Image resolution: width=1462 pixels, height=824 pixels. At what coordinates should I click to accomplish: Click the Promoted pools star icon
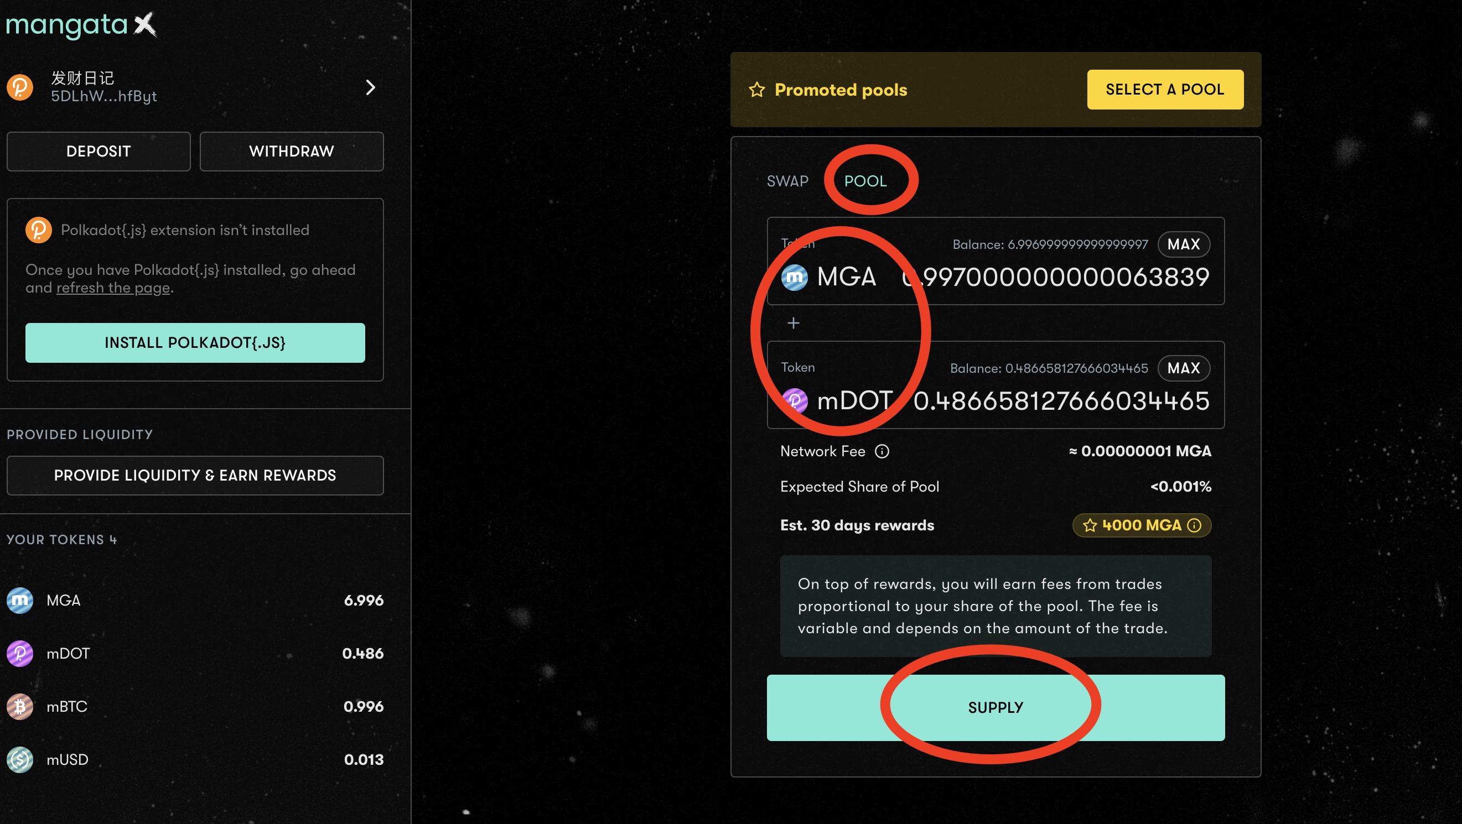[756, 90]
